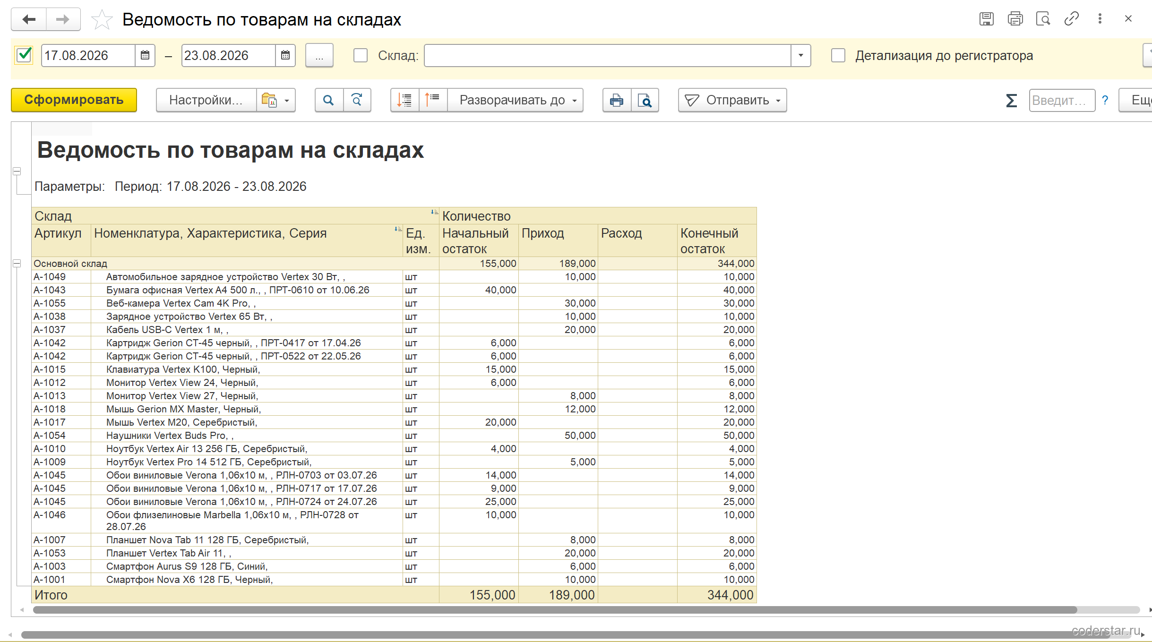The height and width of the screenshot is (642, 1152).
Task: Uncheck the period filter checkbox
Action: tap(24, 55)
